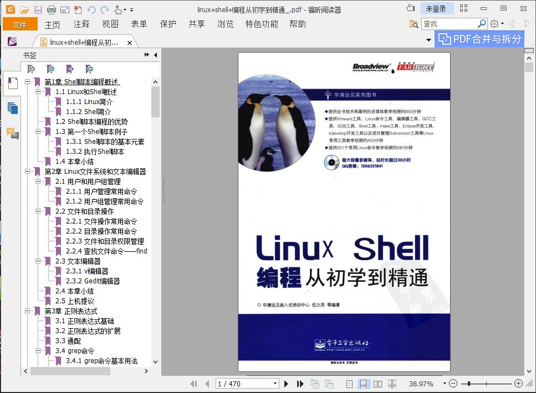Select single page view mode
Viewport: 536px width, 393px height.
tap(349, 384)
